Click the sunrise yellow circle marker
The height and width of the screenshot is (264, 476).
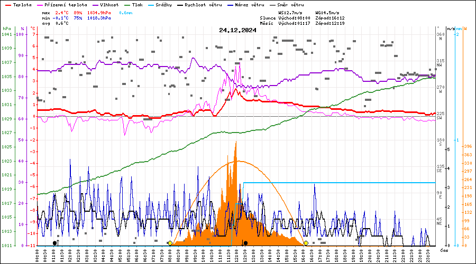pyautogui.click(x=169, y=243)
